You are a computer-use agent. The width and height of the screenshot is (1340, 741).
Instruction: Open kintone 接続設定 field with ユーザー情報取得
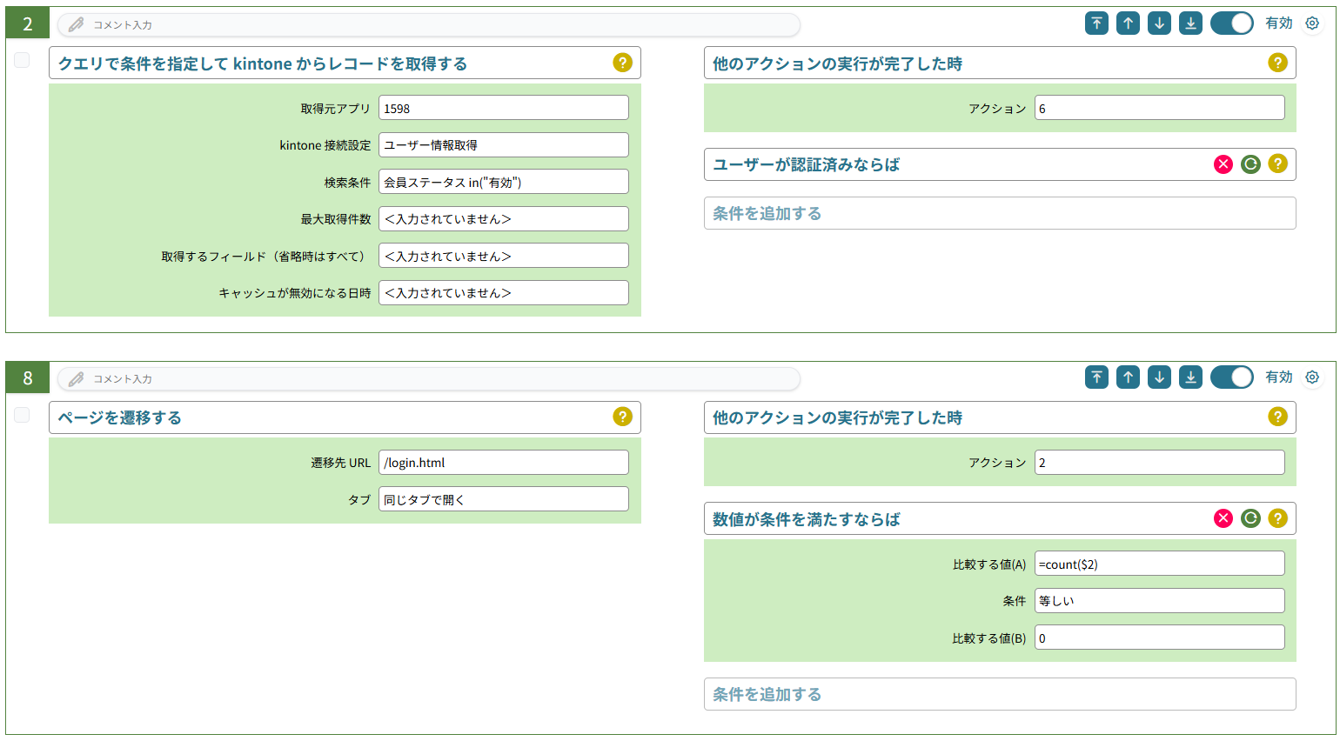pos(503,144)
